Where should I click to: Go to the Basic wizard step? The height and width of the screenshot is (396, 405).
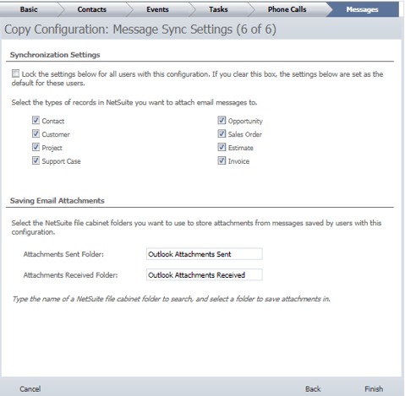tap(29, 9)
